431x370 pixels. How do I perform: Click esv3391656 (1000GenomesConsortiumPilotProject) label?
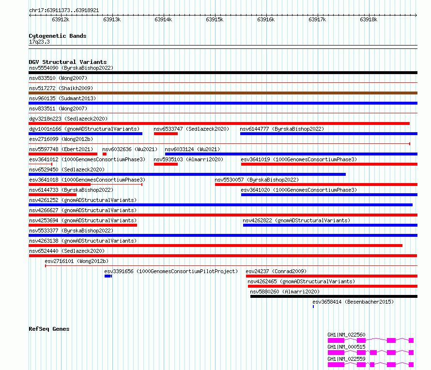tap(171, 271)
